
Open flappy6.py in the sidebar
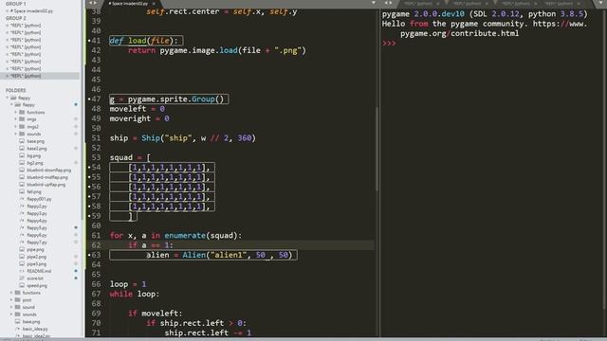coord(37,235)
